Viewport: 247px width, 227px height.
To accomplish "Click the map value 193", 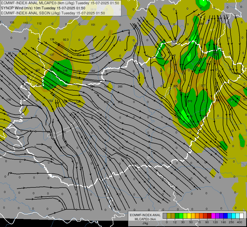I will pyautogui.click(x=49, y=147).
